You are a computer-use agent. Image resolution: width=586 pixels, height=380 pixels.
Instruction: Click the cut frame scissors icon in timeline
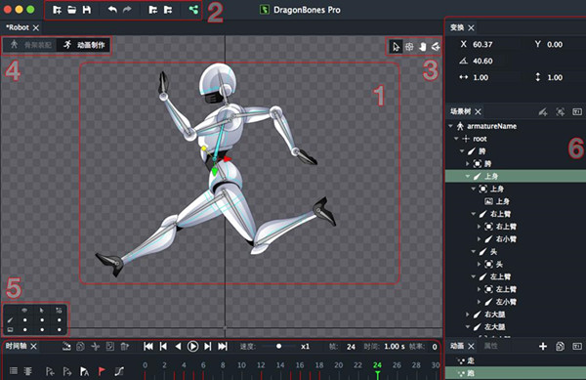[96, 347]
